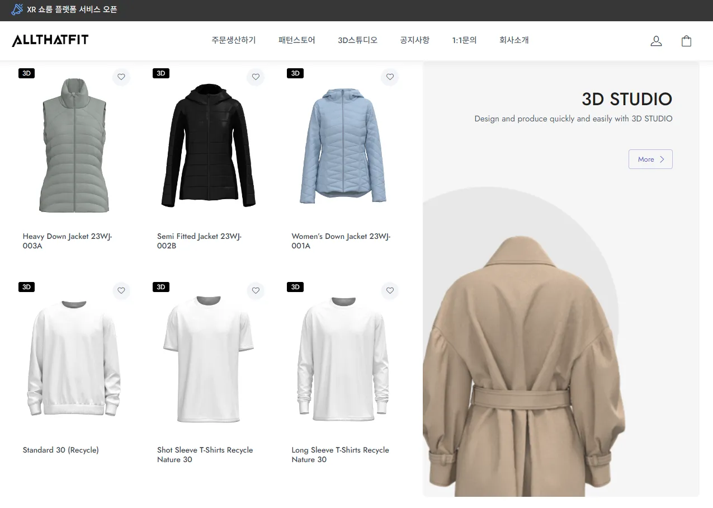Favorite Long Sleeve T-Shirts with heart
The width and height of the screenshot is (713, 508).
pyautogui.click(x=390, y=291)
